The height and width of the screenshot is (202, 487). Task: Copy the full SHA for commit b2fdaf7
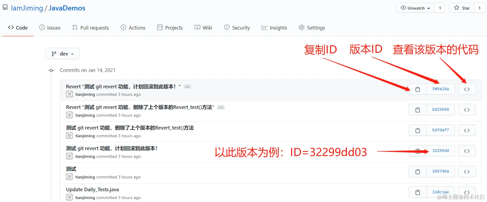[x=418, y=130]
